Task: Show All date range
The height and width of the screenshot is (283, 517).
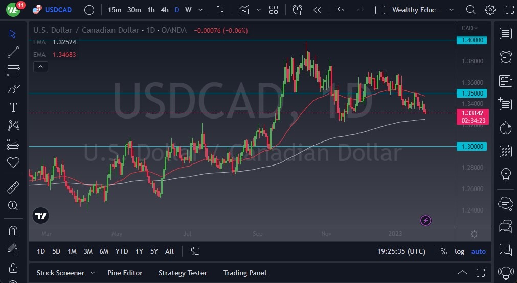Action: tap(169, 251)
